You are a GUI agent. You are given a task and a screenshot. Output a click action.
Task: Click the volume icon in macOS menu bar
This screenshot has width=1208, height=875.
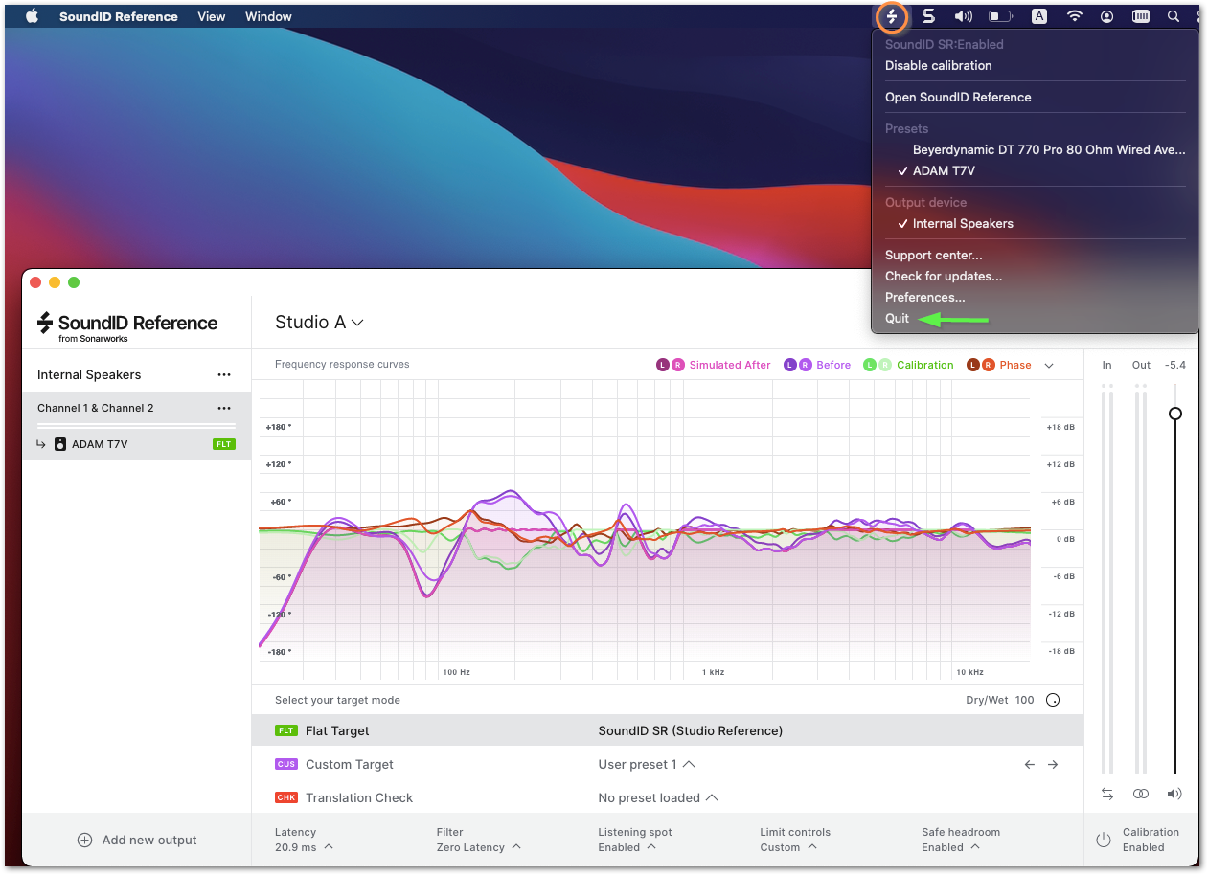click(964, 16)
